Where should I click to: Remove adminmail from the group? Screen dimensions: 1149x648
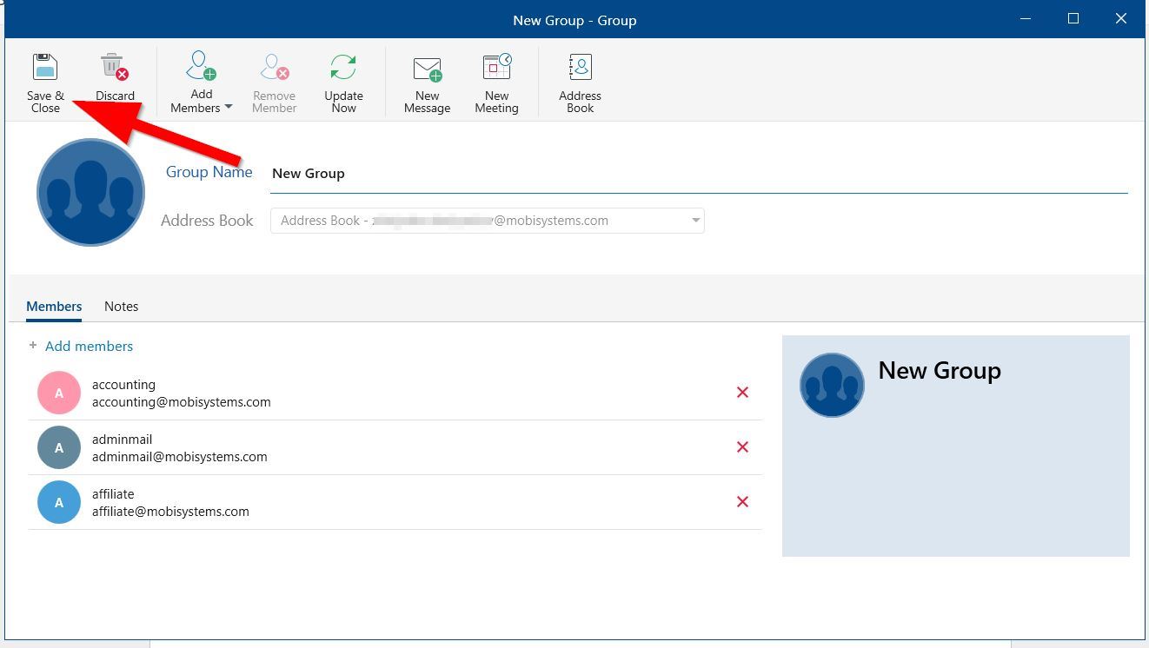742,447
